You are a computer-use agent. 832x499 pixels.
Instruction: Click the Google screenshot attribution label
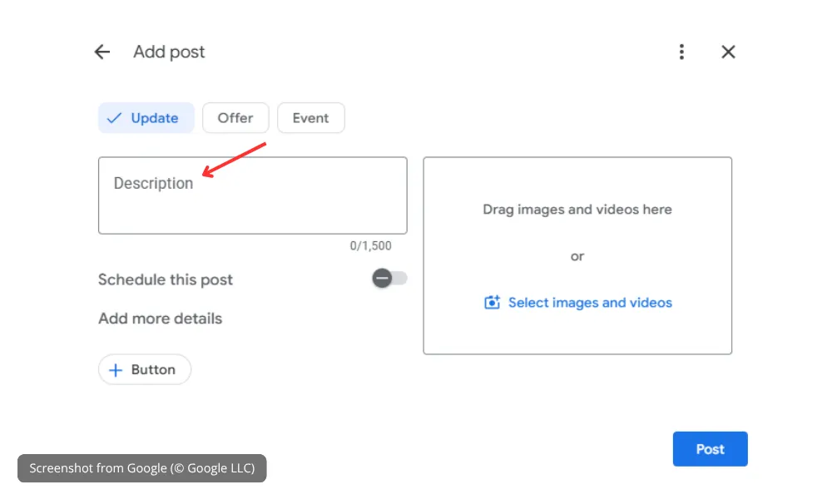[x=141, y=468]
